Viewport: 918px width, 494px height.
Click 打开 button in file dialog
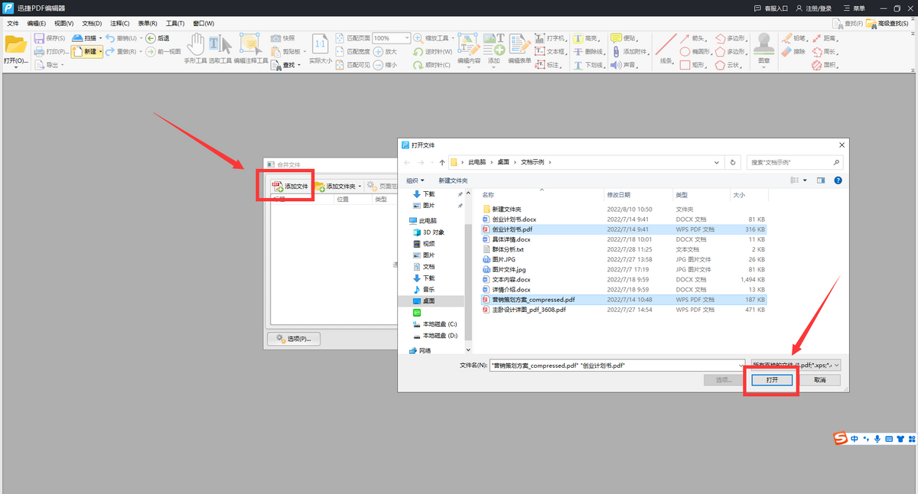(x=772, y=380)
